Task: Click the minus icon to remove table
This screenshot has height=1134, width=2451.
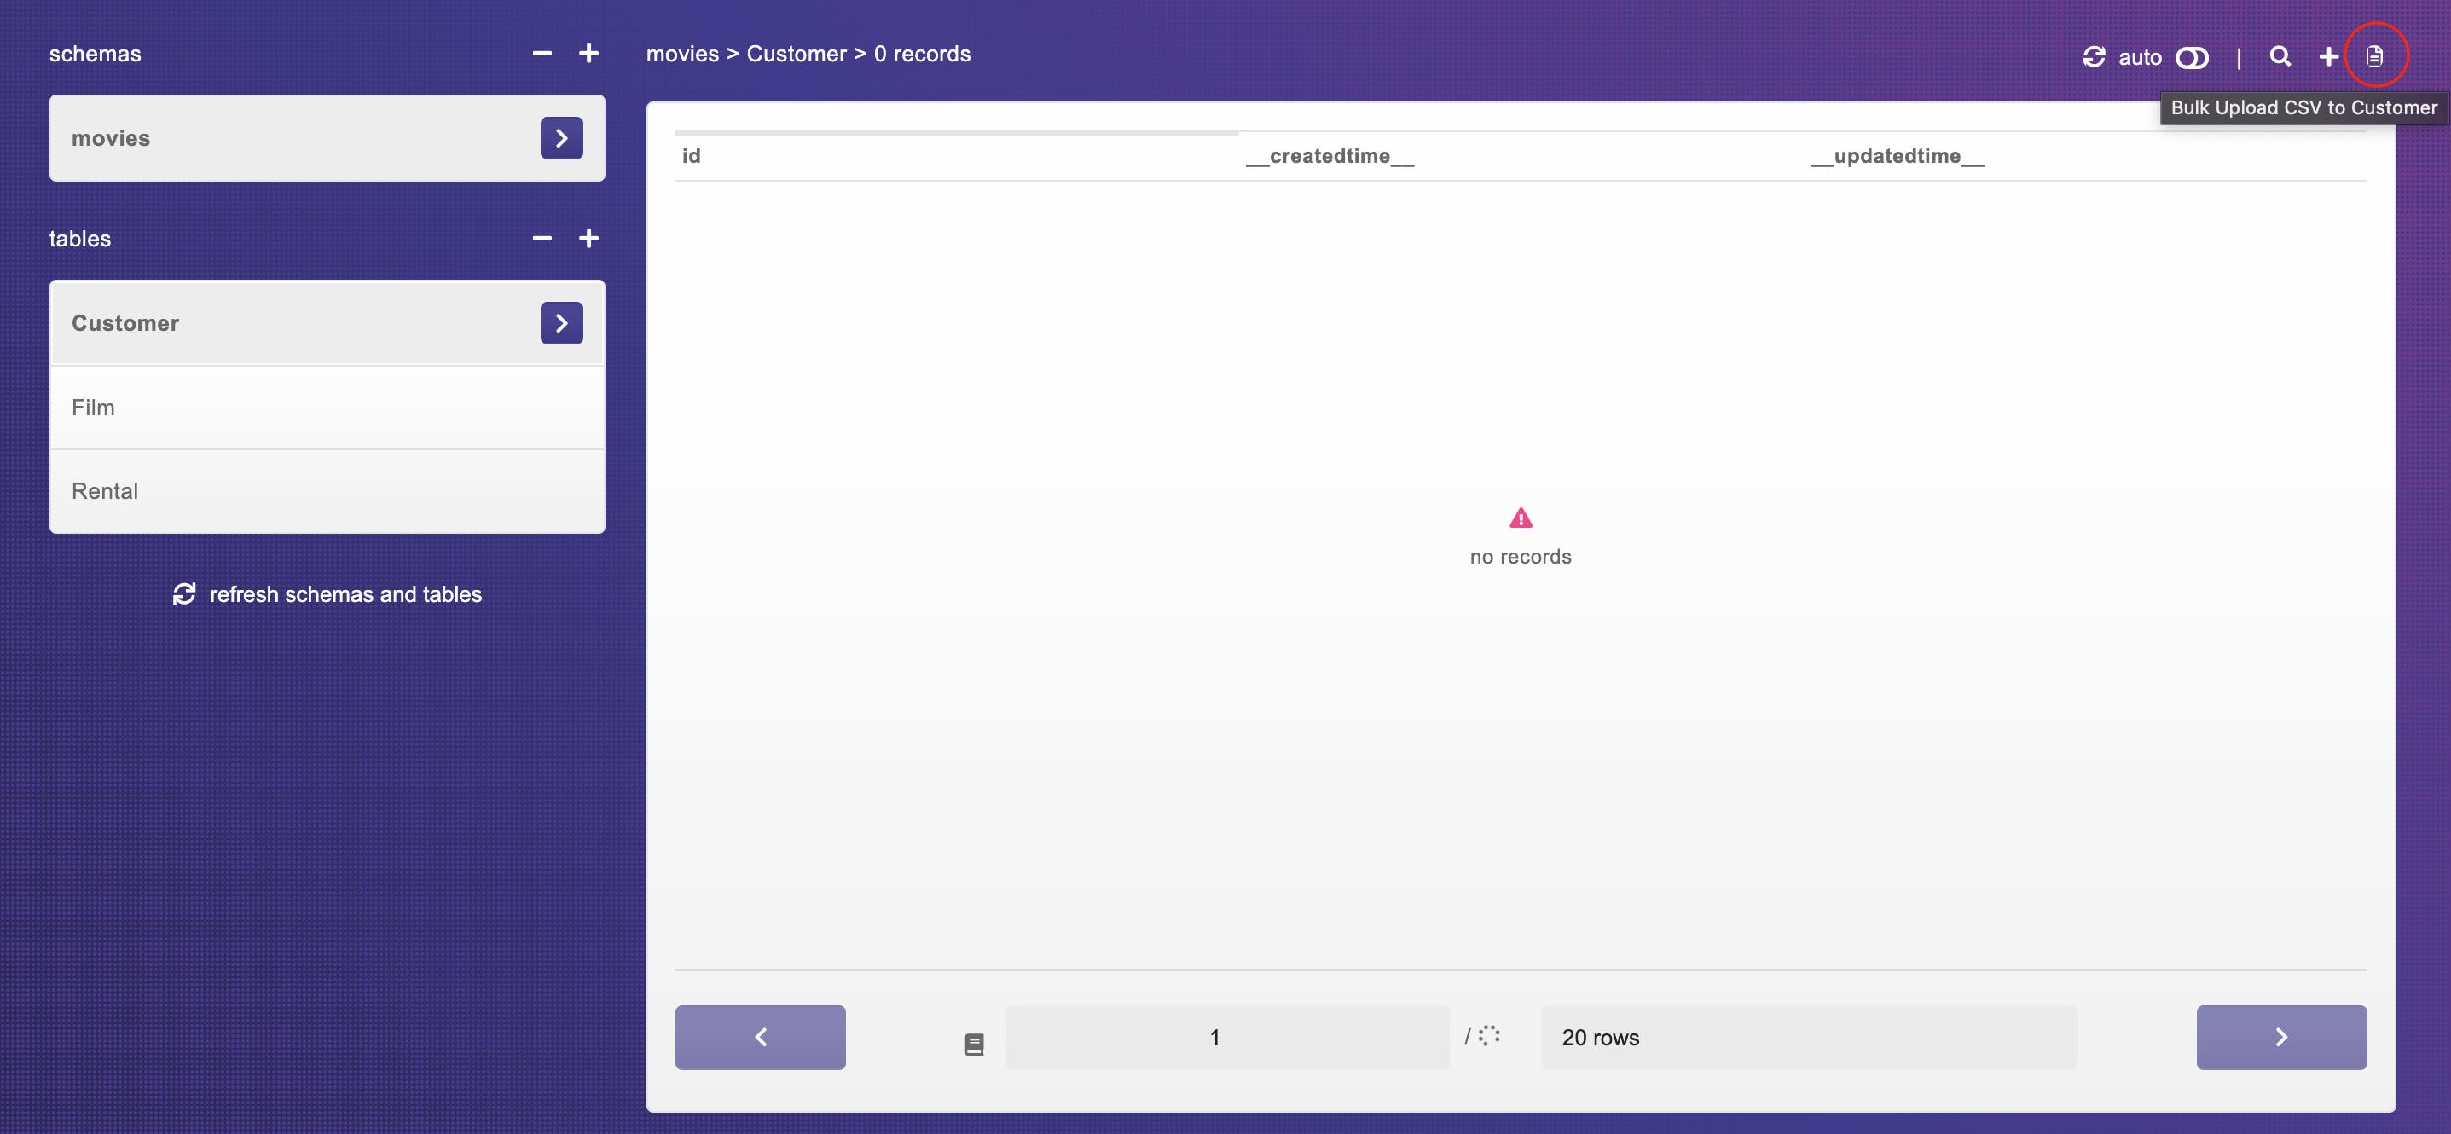Action: click(x=542, y=238)
